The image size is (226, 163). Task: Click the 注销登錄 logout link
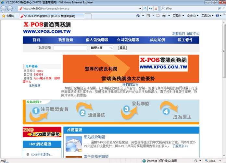(x=34, y=85)
